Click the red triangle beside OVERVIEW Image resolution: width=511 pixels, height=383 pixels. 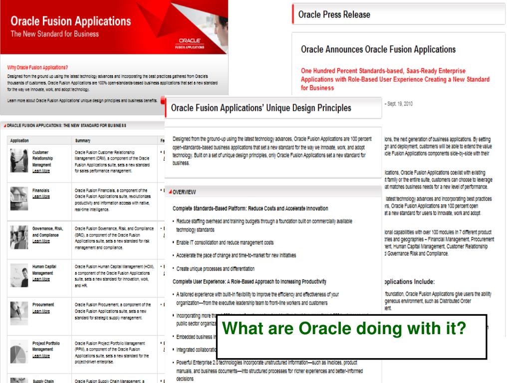pos(170,191)
